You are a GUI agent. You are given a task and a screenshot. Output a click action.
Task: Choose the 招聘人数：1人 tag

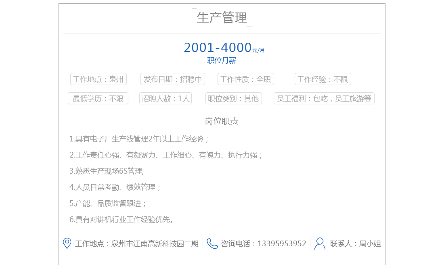pyautogui.click(x=165, y=98)
